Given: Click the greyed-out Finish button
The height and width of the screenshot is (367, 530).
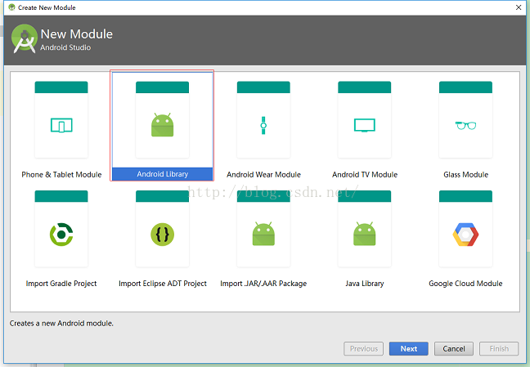Looking at the screenshot, I should click(499, 348).
